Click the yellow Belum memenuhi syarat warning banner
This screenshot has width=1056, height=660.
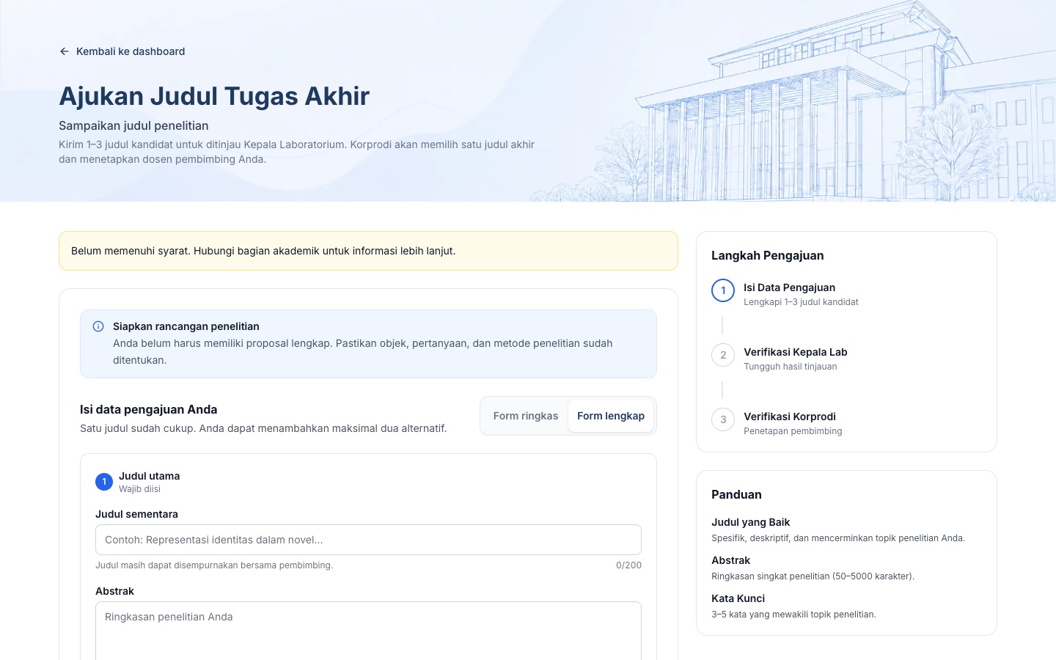tap(368, 251)
